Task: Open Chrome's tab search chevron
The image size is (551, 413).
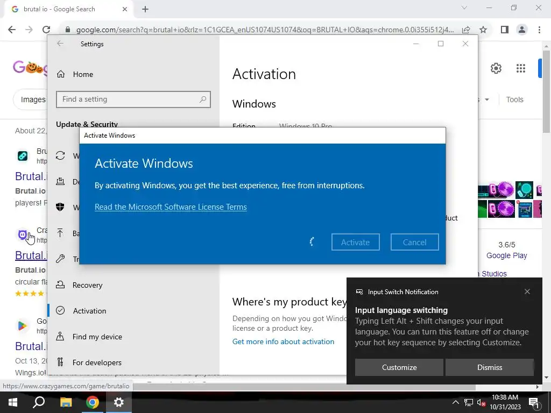Action: coord(464,8)
